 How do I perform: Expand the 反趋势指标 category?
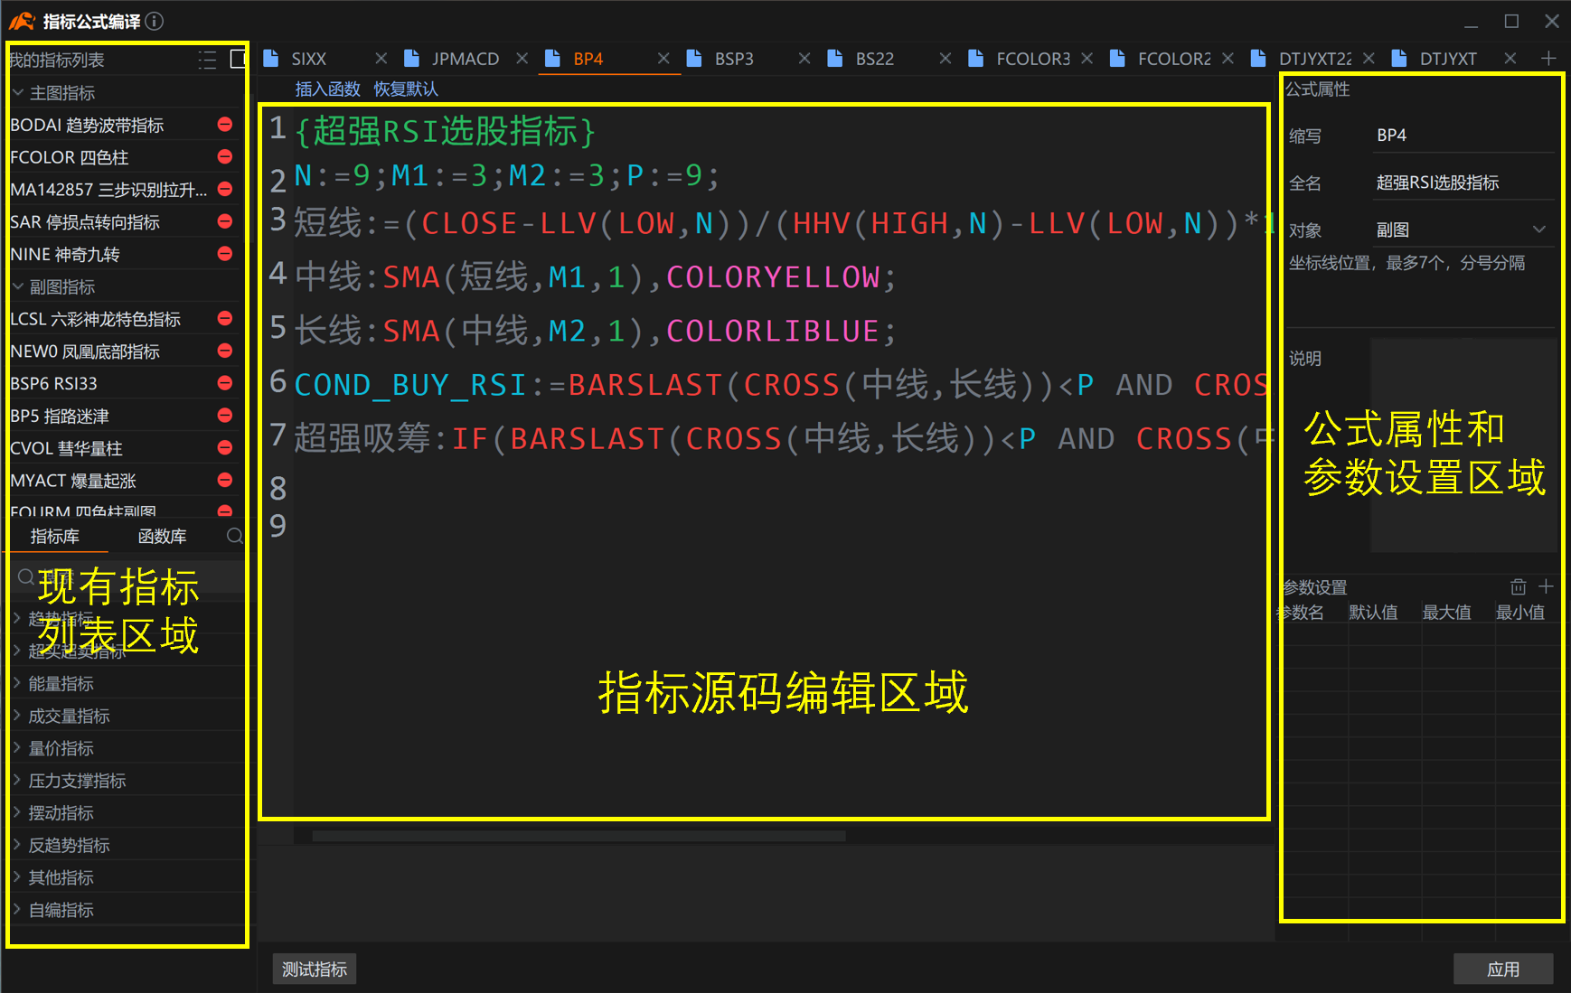coord(17,845)
